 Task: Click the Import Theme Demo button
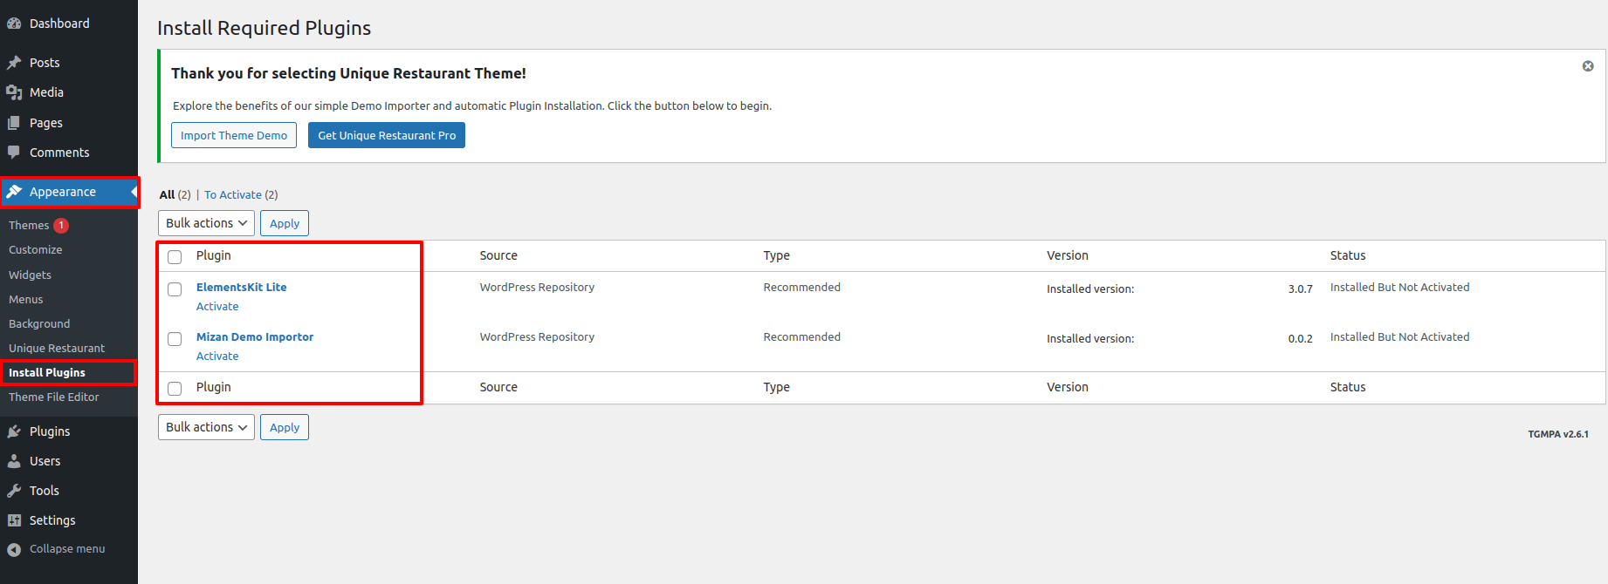point(234,135)
